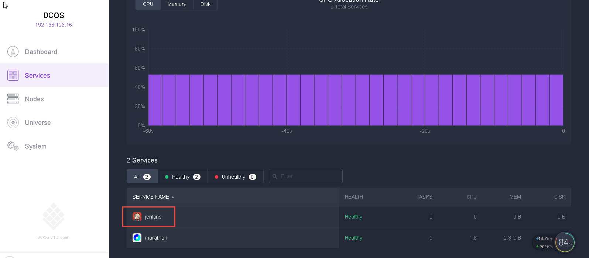Click the Nodes server-stack icon
The width and height of the screenshot is (589, 258).
(13, 99)
